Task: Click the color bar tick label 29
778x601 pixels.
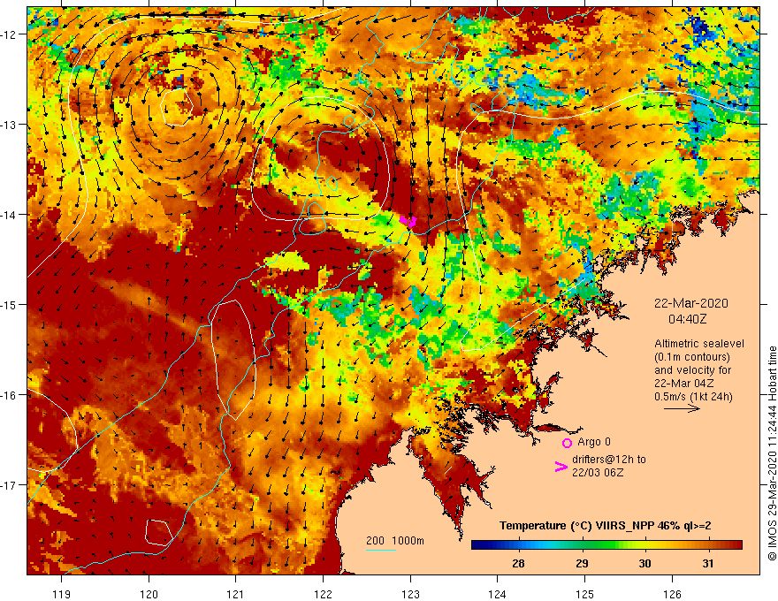Action: [x=582, y=563]
